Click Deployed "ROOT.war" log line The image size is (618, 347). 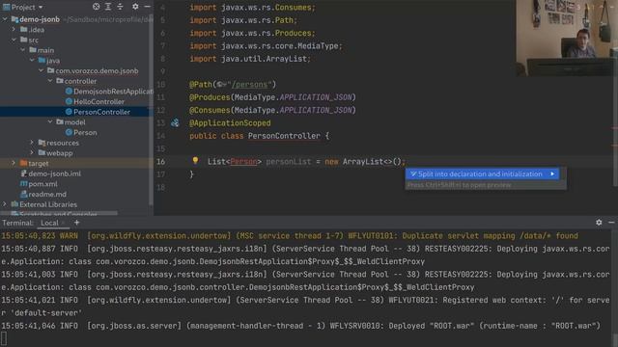(300, 326)
